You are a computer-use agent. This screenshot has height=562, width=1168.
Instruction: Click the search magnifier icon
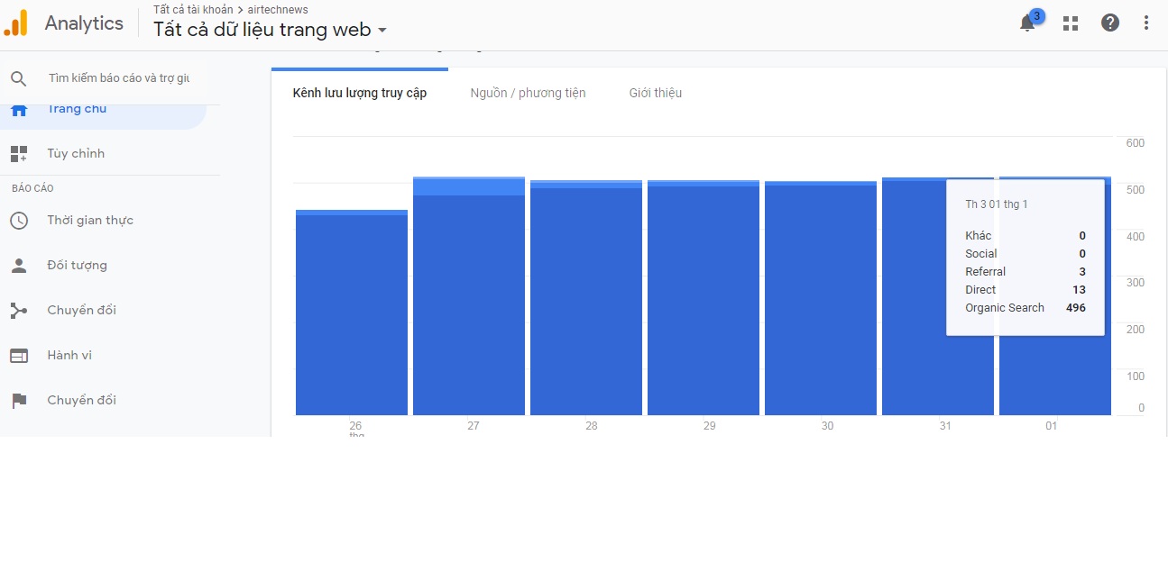click(19, 78)
